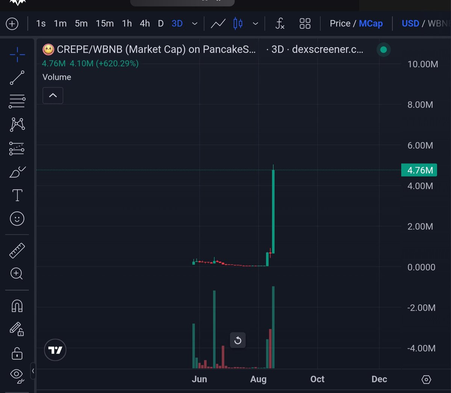This screenshot has width=451, height=393.
Task: Toggle the magnet snap mode
Action: (x=17, y=306)
